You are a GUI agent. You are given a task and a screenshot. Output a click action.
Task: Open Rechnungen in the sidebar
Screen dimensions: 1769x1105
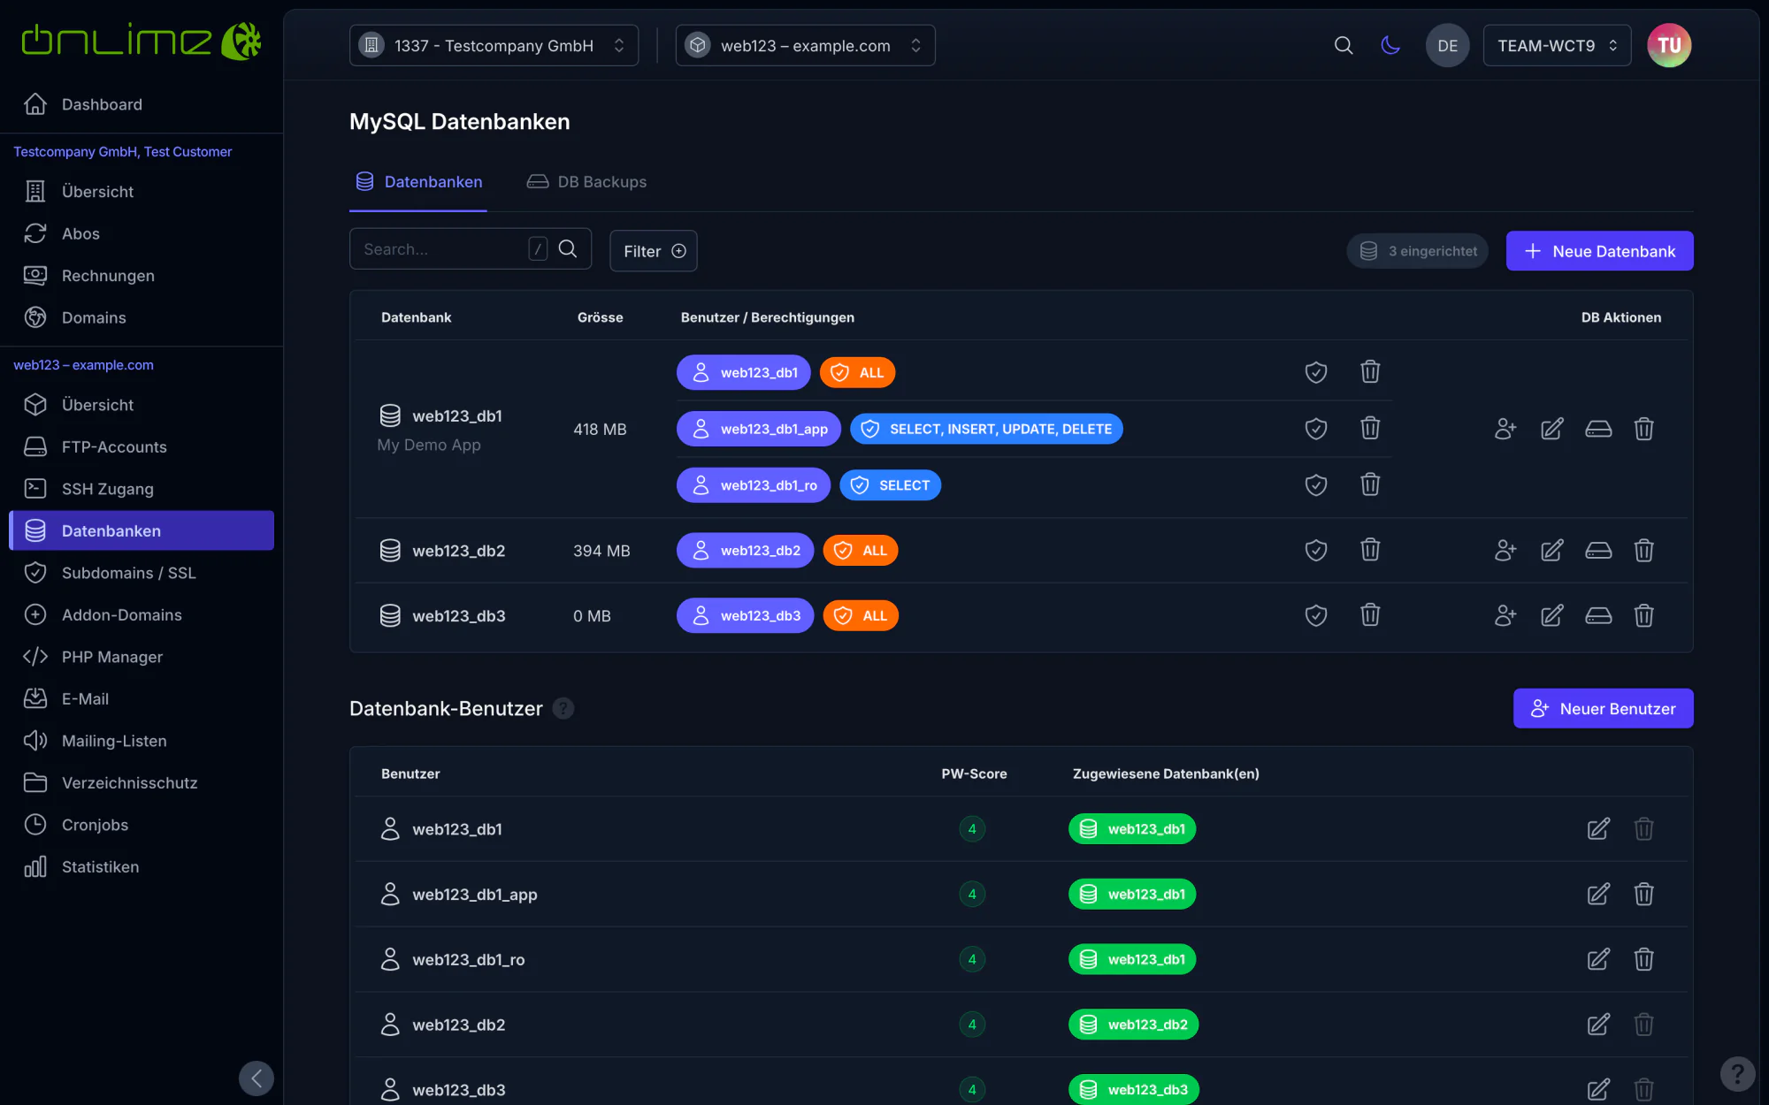click(x=142, y=276)
